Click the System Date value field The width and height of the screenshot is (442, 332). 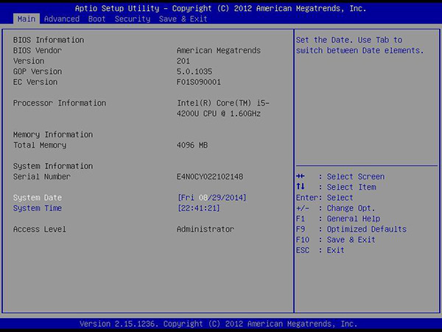[x=211, y=198]
